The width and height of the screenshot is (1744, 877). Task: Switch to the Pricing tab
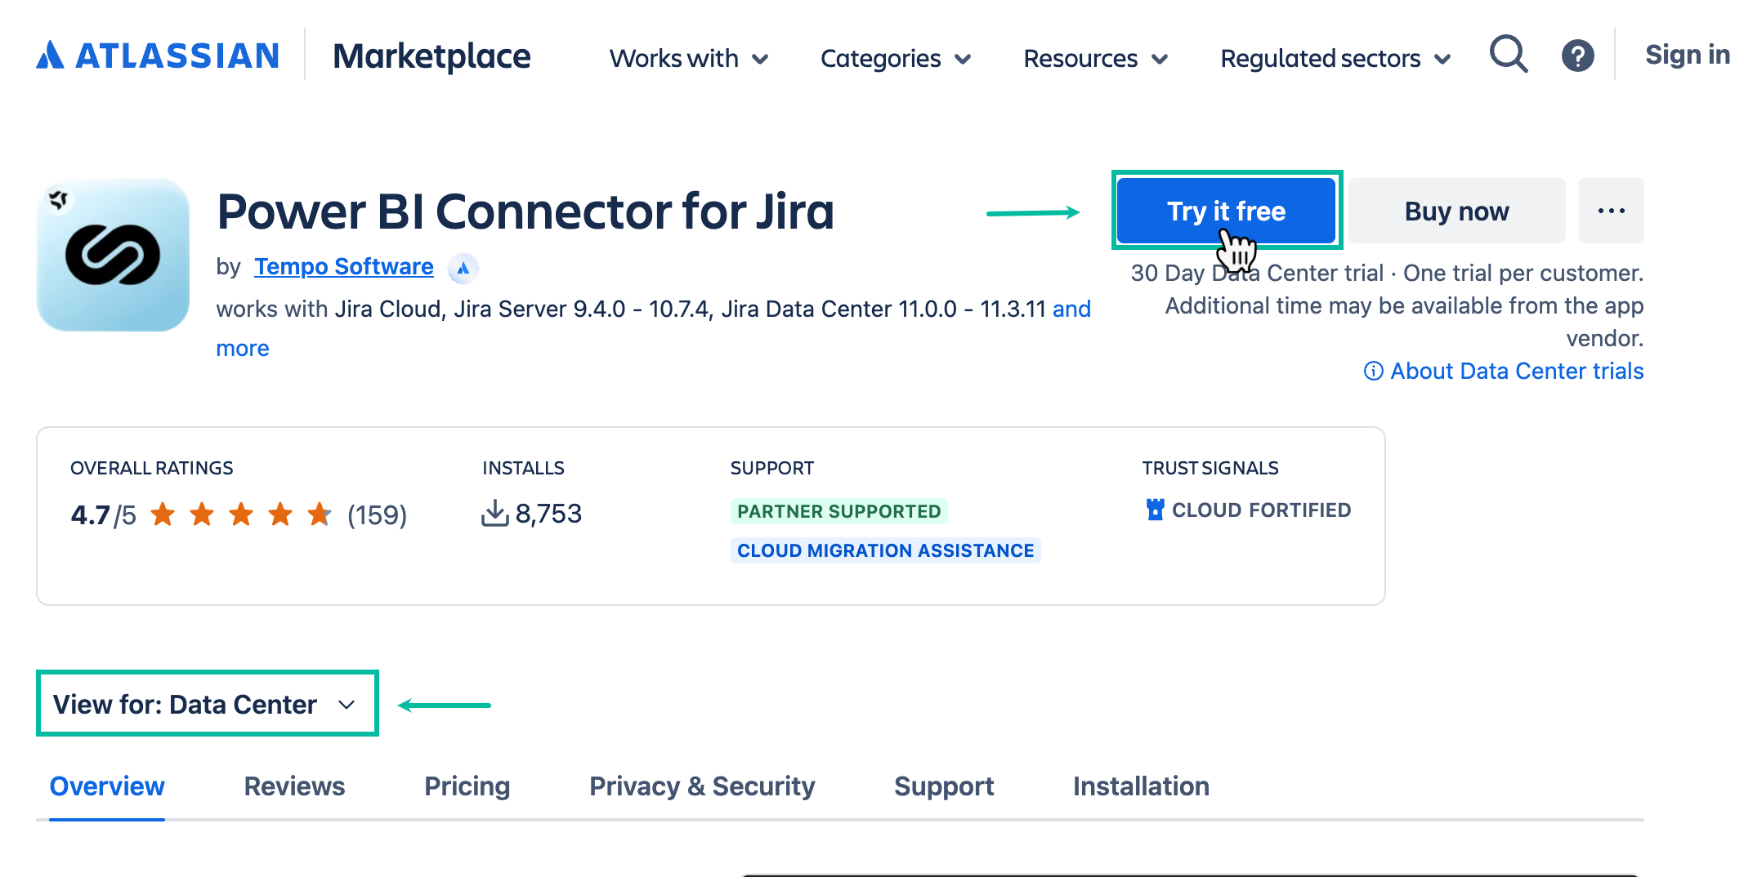(467, 786)
